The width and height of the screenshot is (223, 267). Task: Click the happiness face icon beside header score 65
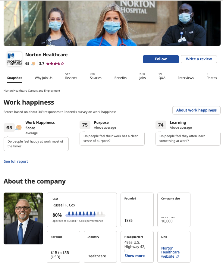(33, 64)
